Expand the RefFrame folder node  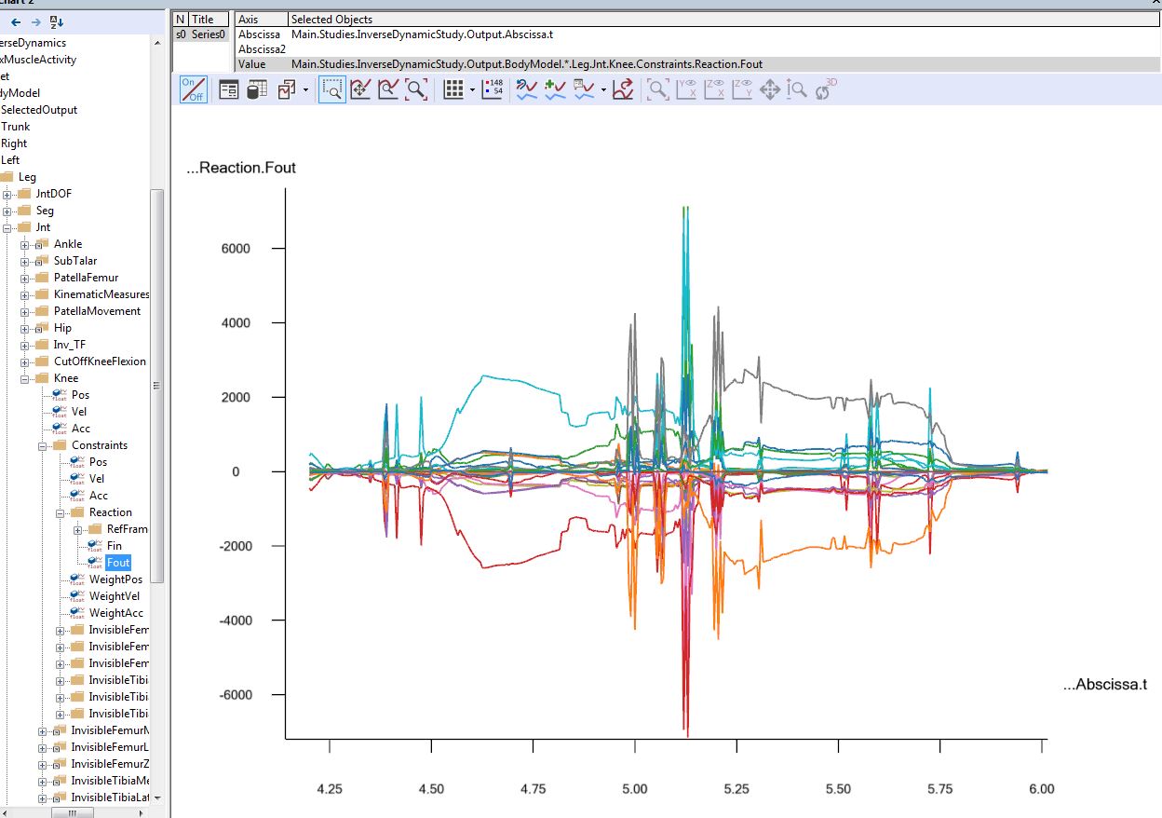[78, 529]
